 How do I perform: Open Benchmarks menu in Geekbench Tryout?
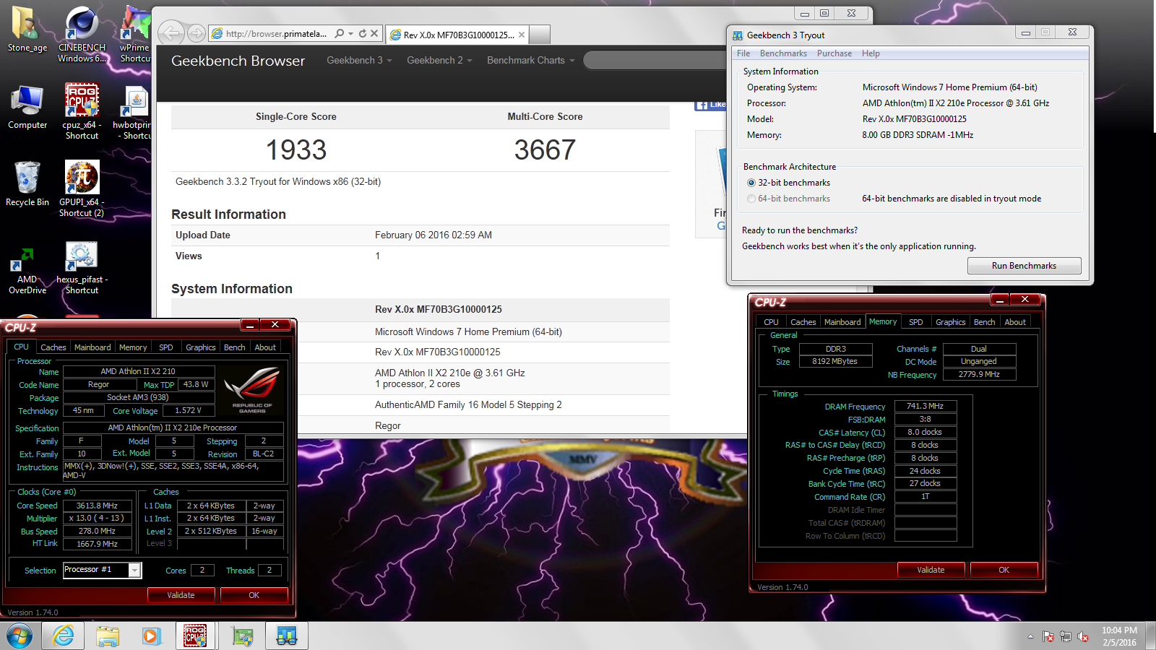[783, 53]
